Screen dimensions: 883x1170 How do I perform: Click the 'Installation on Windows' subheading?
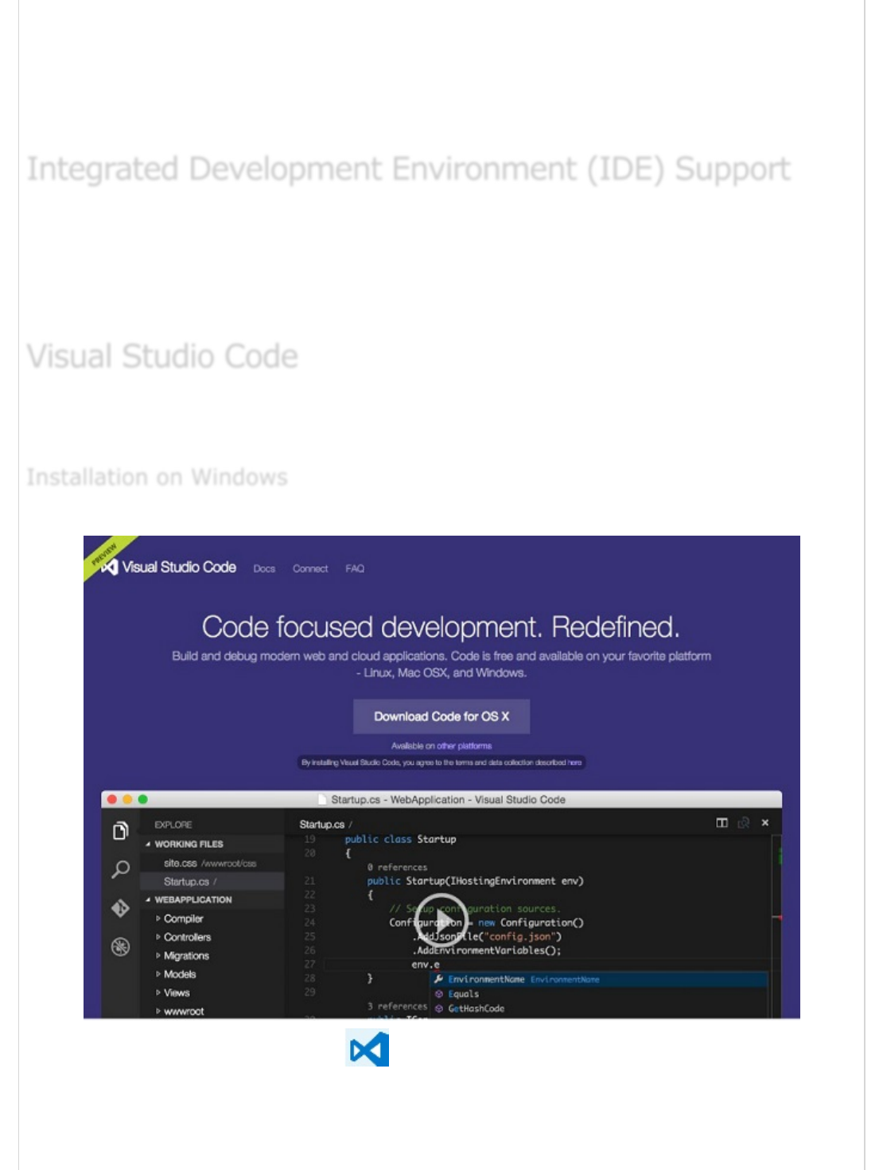158,477
